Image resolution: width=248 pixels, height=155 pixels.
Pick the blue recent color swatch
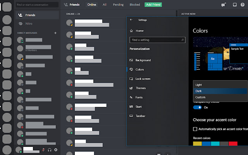point(206,143)
